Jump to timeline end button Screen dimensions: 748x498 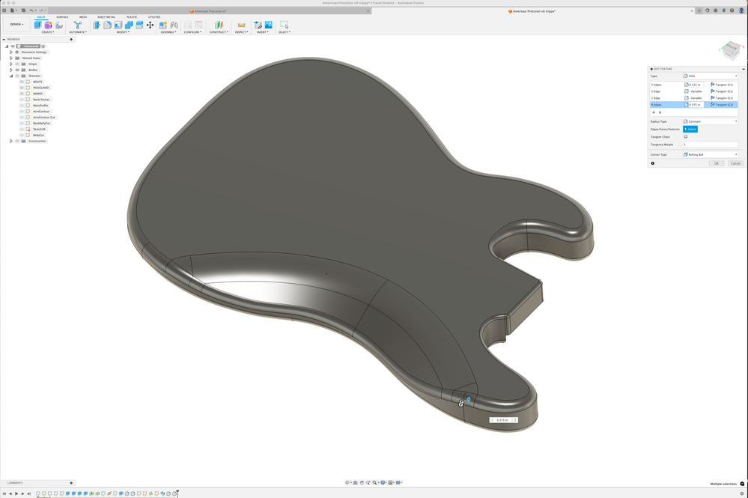[29, 494]
